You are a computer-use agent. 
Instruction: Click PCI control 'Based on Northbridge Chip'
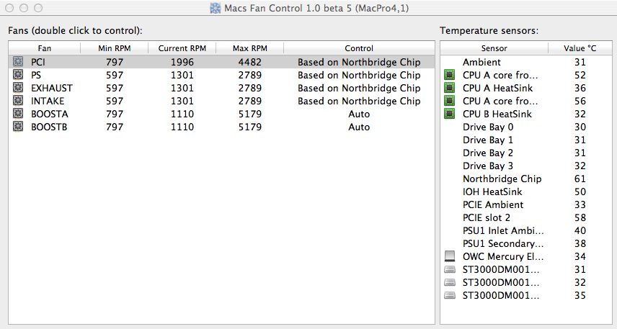click(x=359, y=62)
